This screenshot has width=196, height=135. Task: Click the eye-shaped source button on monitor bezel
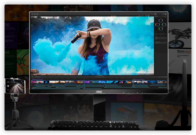point(124,93)
